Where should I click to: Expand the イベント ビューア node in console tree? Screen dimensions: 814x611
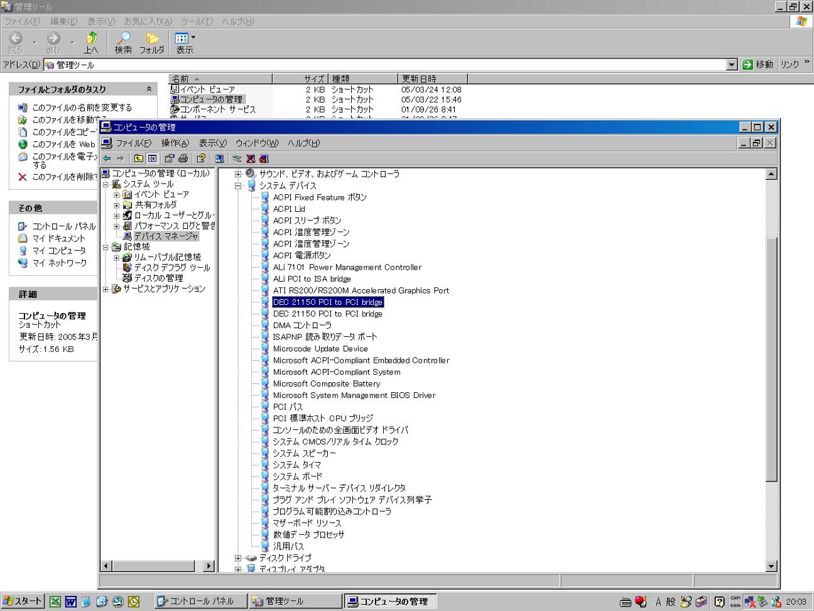(x=117, y=195)
